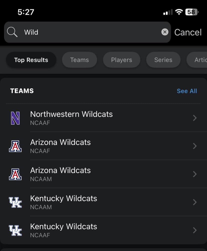The width and height of the screenshot is (207, 251).
Task: Tap Kentucky Wildcats NCAAF UK logo
Action: 15,230
